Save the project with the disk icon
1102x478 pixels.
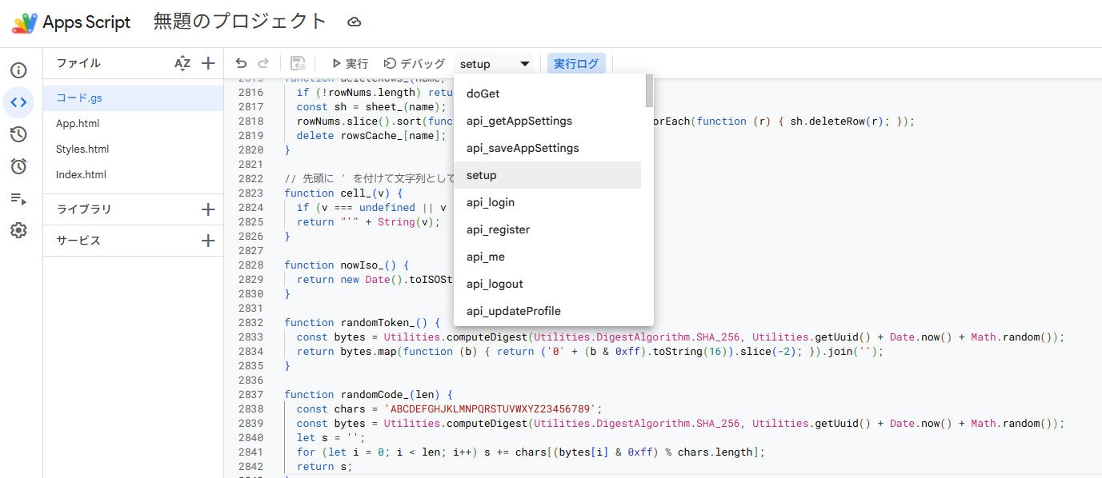click(x=298, y=63)
